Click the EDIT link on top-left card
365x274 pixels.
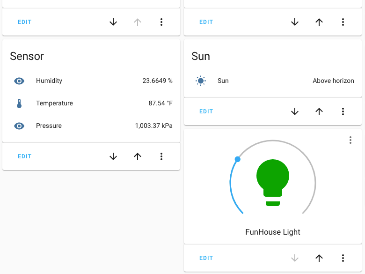pyautogui.click(x=25, y=22)
